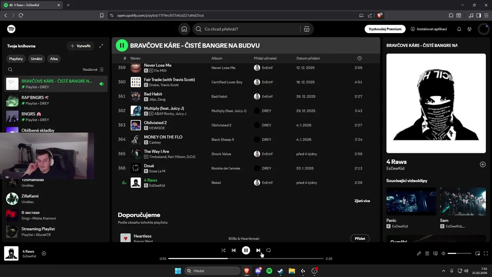The image size is (492, 277).
Task: Sort by Datum přidání column header
Action: pyautogui.click(x=308, y=58)
